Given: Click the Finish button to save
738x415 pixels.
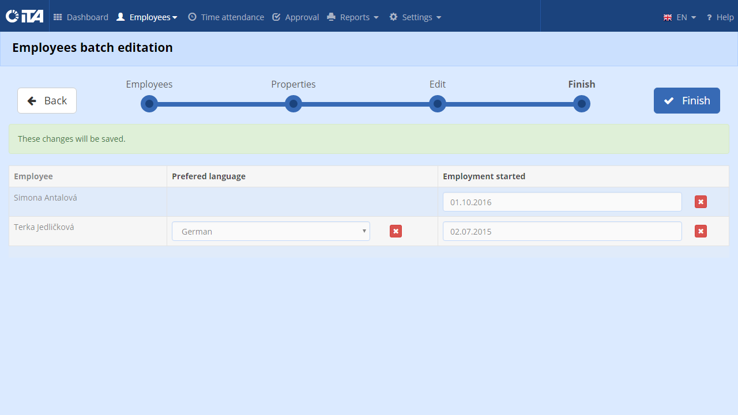Looking at the screenshot, I should tap(687, 100).
